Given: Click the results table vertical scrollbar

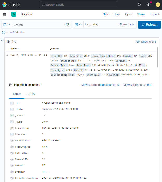Looking at the screenshot, I should tap(157, 57).
